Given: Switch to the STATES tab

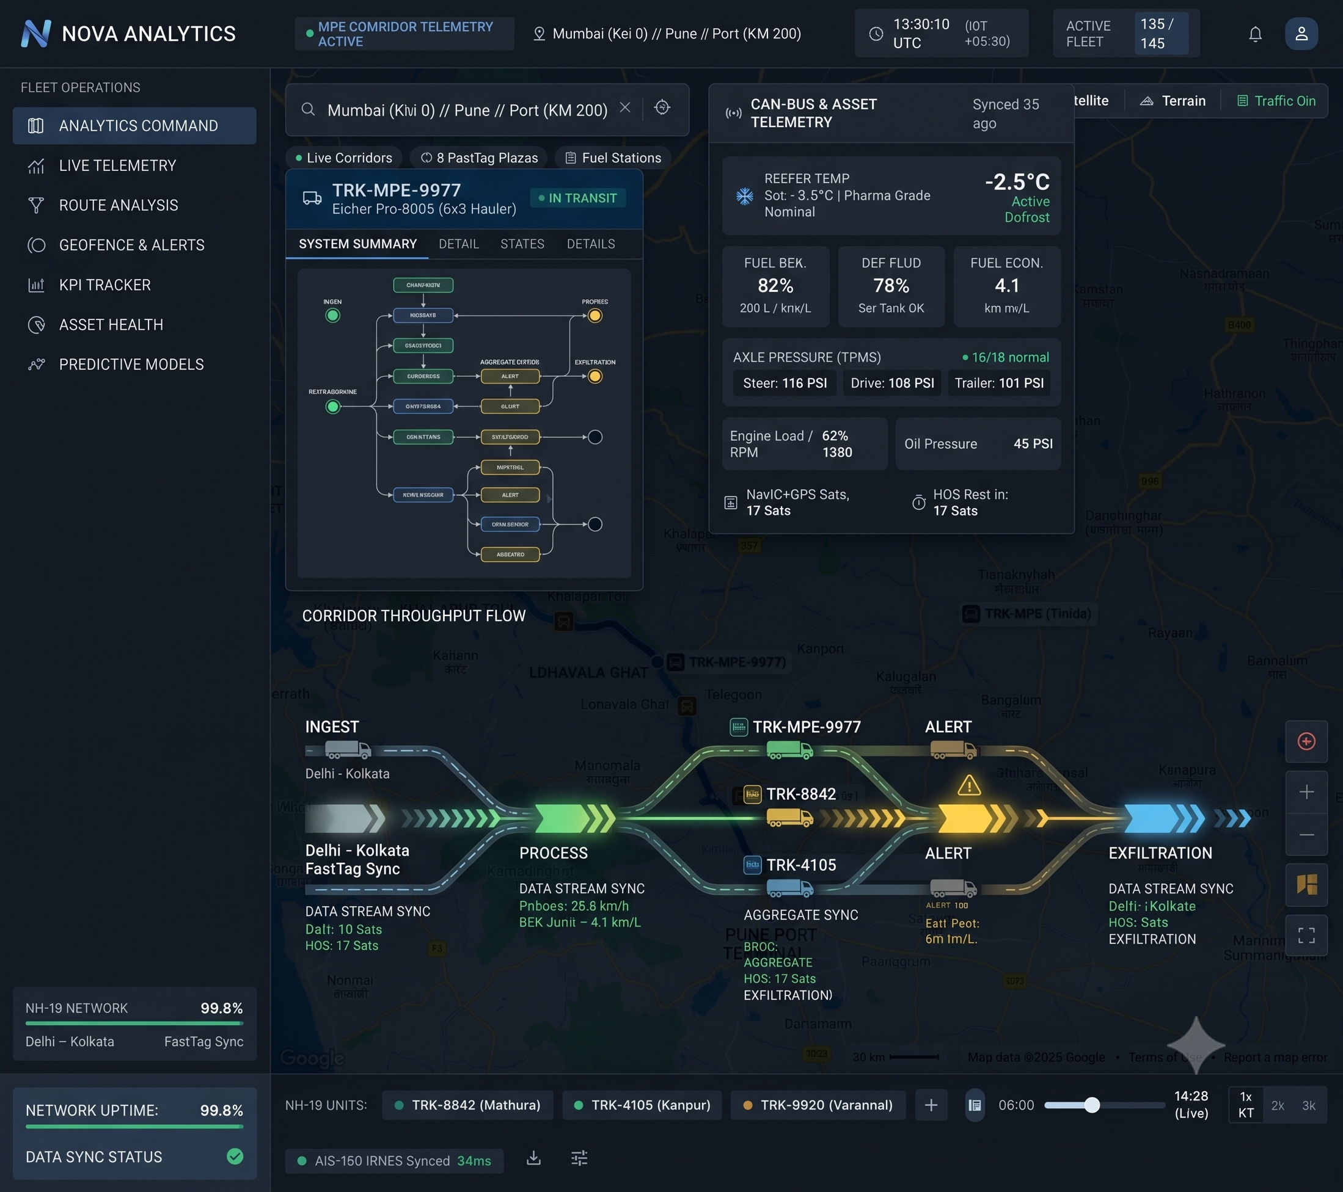Looking at the screenshot, I should (x=522, y=244).
